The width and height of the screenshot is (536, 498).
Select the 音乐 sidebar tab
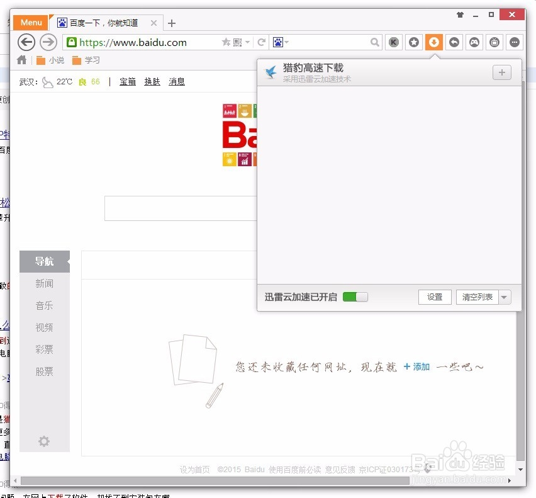pos(45,305)
